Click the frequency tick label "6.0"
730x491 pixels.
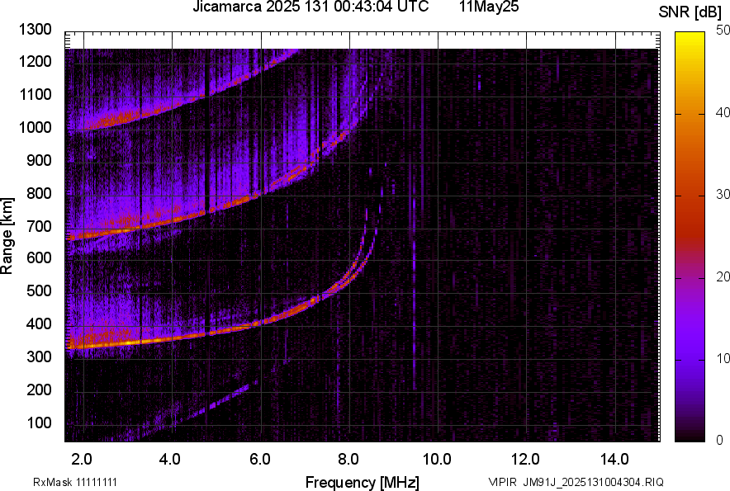tap(260, 460)
